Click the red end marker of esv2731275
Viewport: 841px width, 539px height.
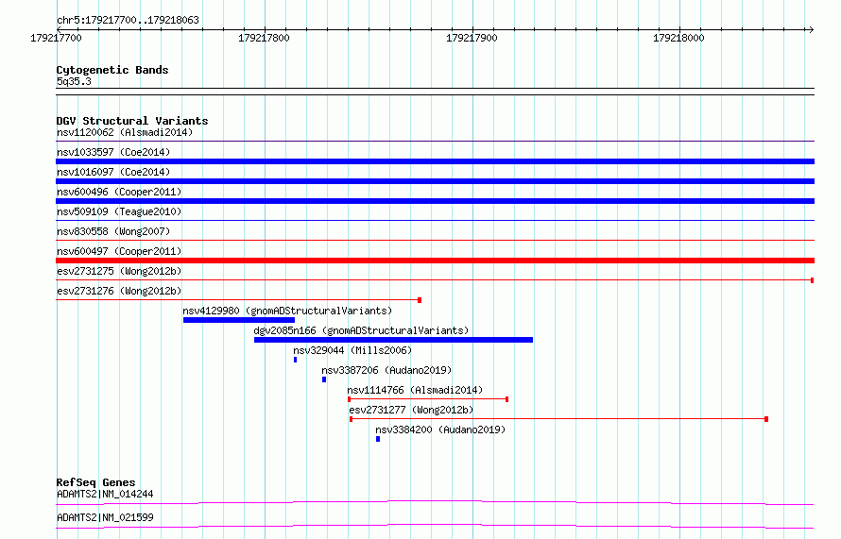click(813, 280)
